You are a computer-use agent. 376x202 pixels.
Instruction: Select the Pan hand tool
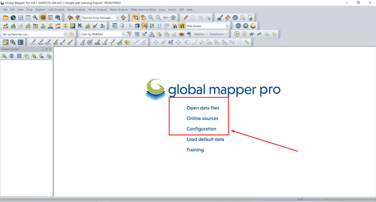(144, 18)
